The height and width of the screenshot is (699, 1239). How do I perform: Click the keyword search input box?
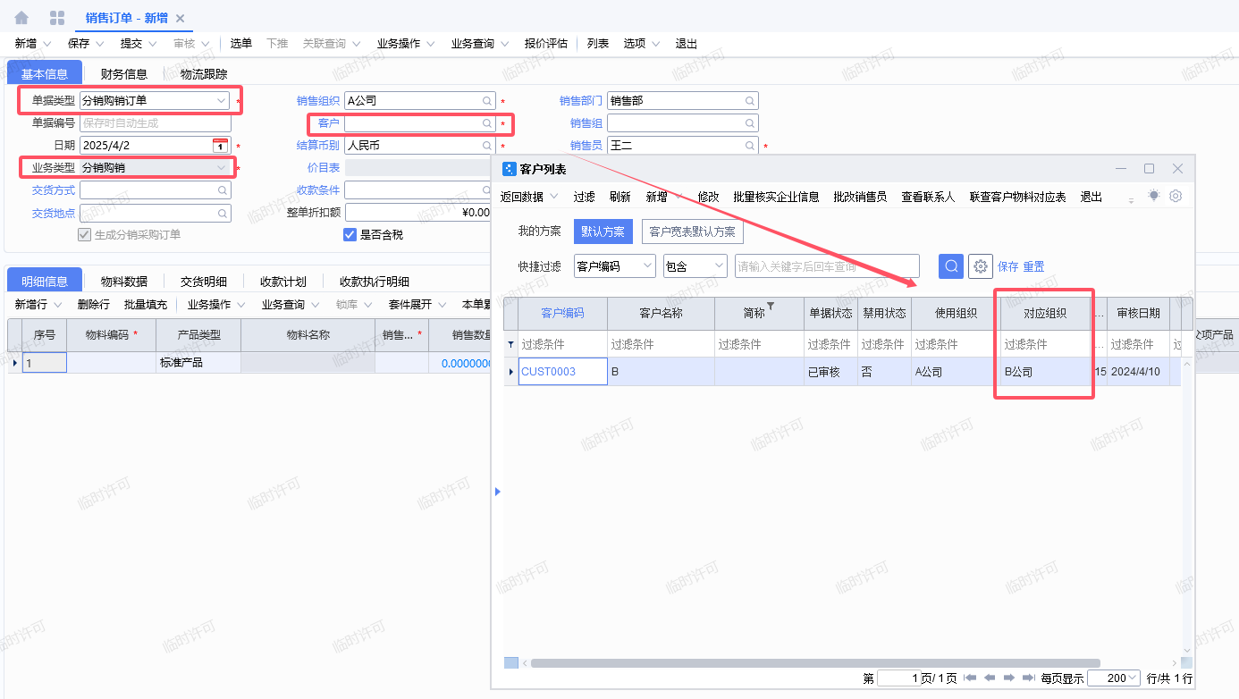point(826,265)
